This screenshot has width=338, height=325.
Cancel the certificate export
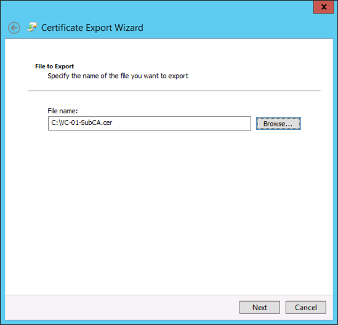click(x=305, y=307)
